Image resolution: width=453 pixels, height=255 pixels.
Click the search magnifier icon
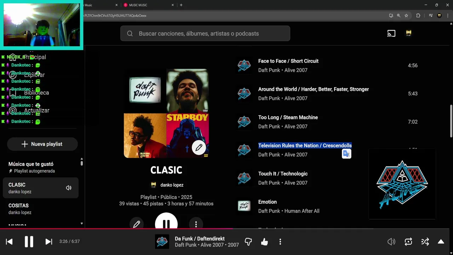click(x=130, y=34)
